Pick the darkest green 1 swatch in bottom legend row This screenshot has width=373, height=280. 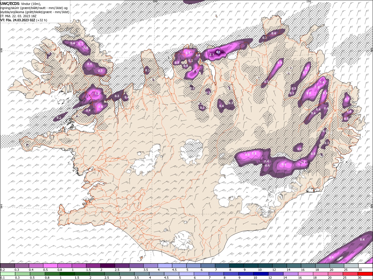point(67,274)
